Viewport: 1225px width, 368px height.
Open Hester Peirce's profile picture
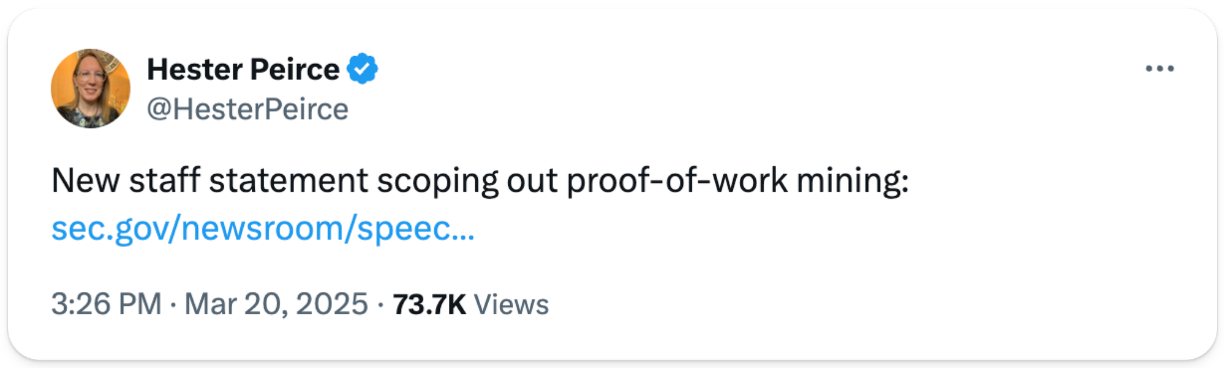point(91,89)
